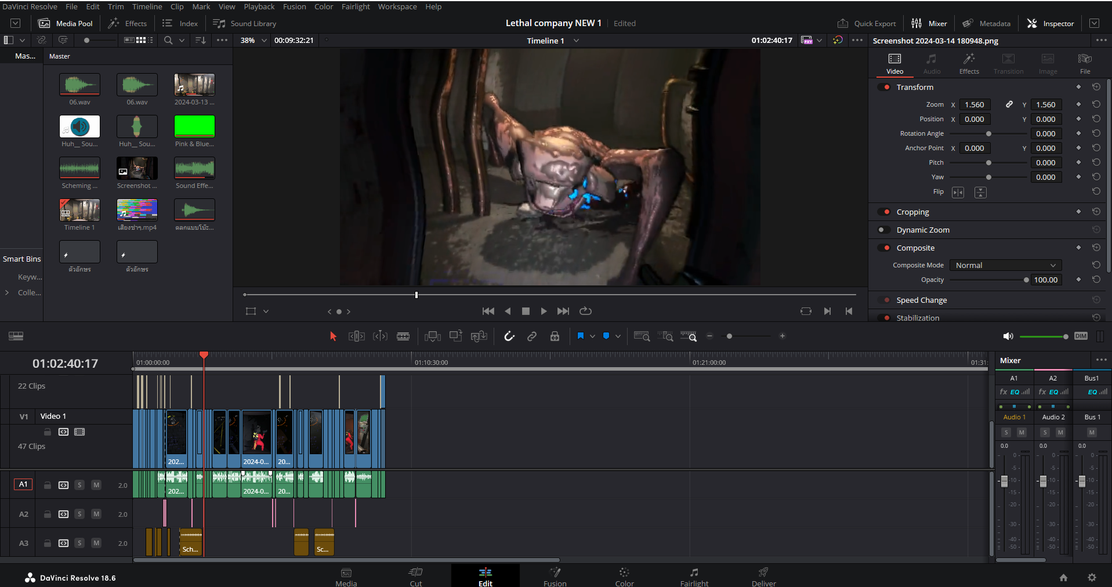This screenshot has height=587, width=1112.
Task: Zoom out timeline with minus button
Action: pos(709,336)
